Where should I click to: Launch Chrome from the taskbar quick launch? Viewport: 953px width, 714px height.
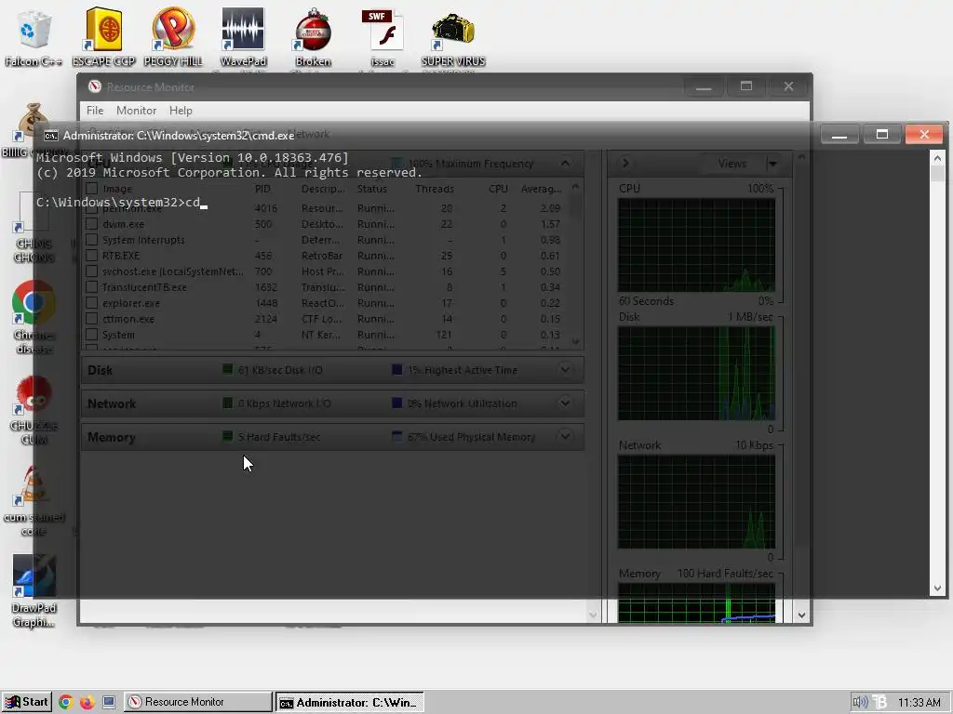click(66, 703)
